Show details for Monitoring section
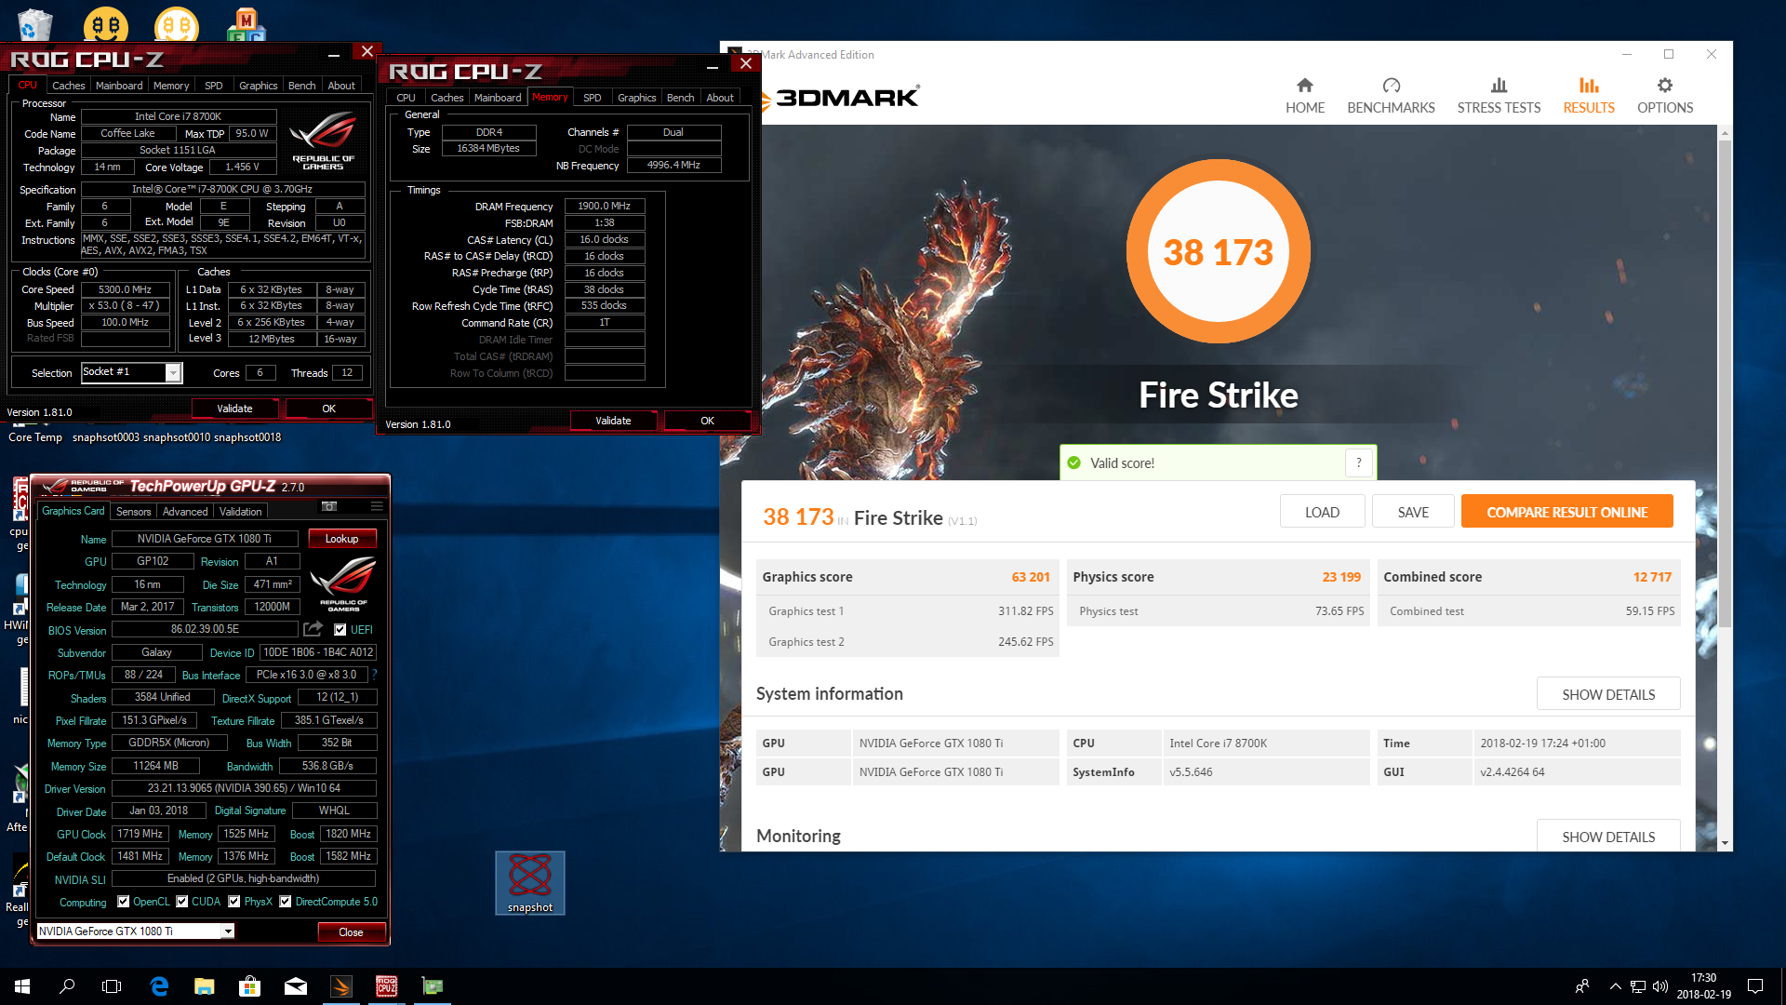This screenshot has height=1005, width=1786. click(1608, 836)
